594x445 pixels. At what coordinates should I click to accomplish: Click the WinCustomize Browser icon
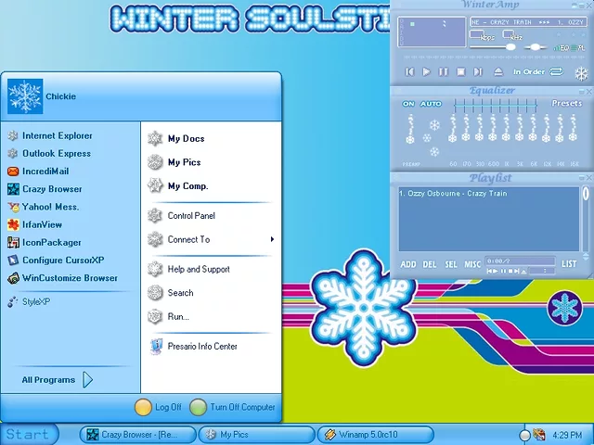point(13,278)
